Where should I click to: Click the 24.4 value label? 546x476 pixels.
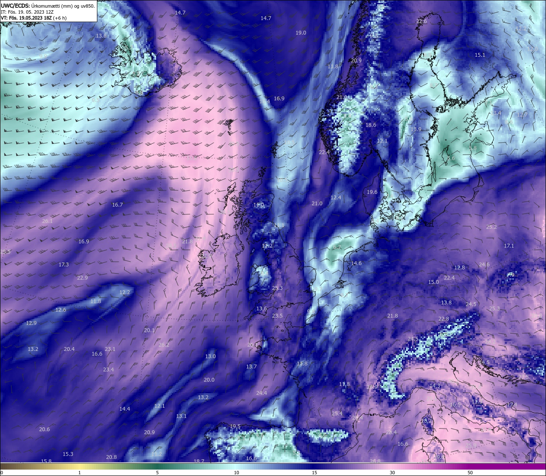point(261,393)
